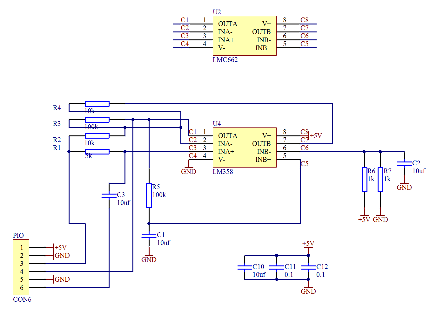Pick the vertical R5 resistor symbol

click(x=149, y=196)
